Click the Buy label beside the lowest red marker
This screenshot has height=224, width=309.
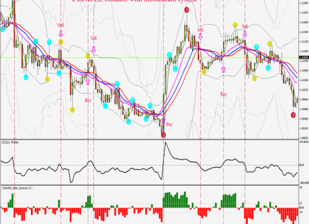click(x=169, y=124)
